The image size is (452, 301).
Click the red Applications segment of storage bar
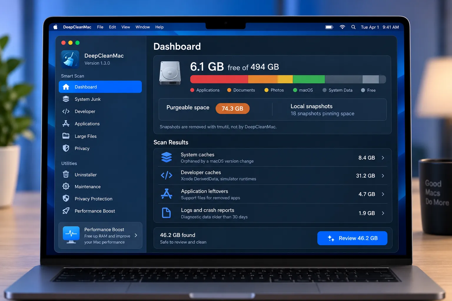[219, 79]
